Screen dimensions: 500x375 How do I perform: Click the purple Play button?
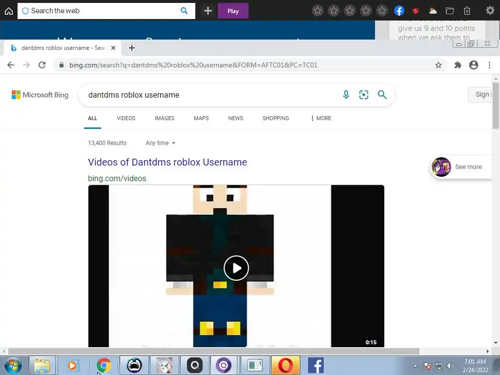(x=233, y=11)
